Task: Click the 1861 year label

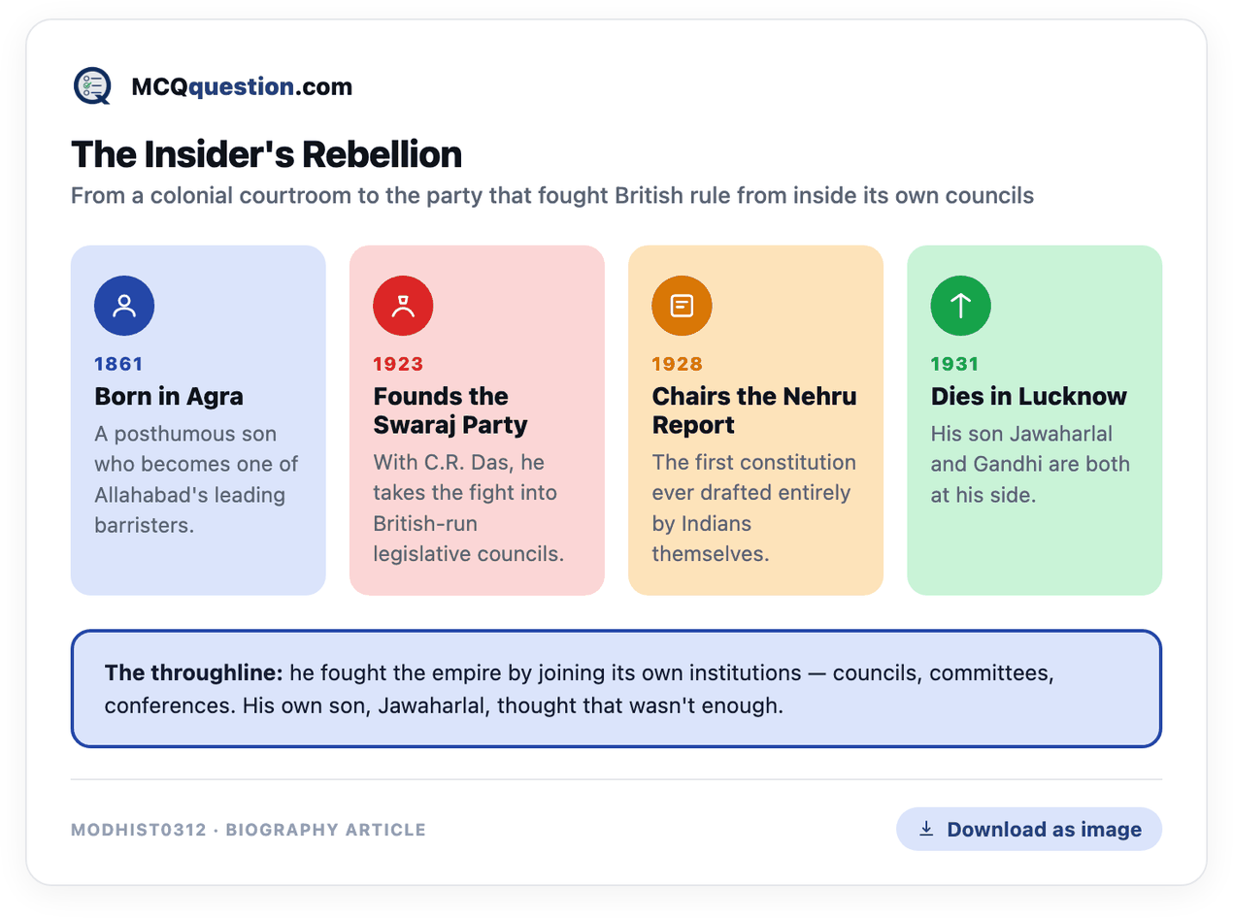Action: (118, 364)
